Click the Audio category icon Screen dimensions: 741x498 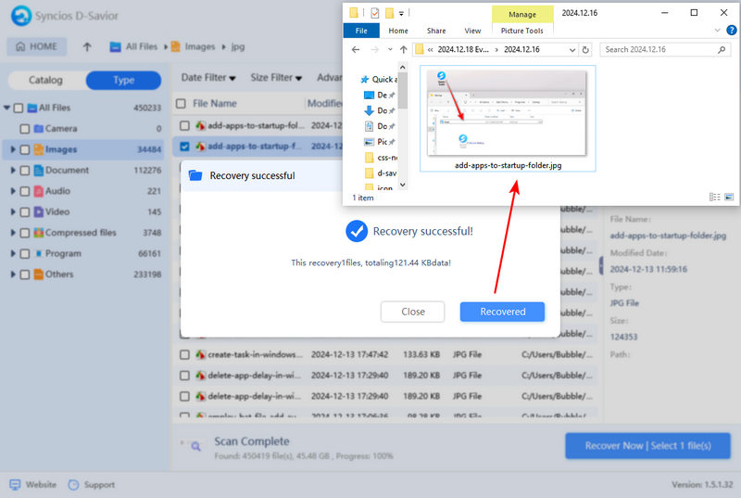39,191
